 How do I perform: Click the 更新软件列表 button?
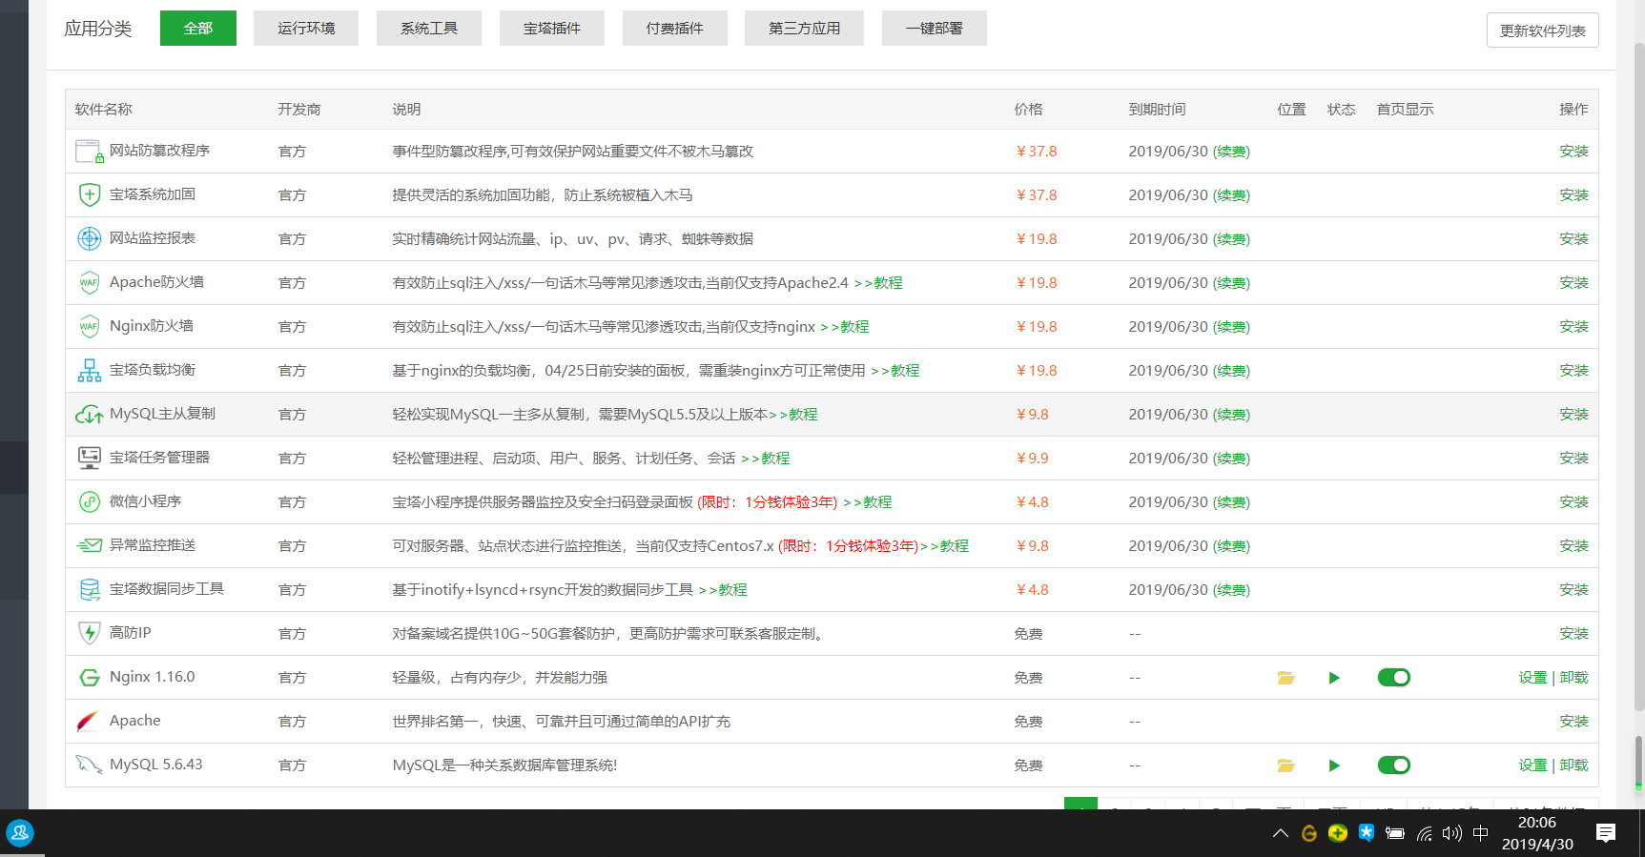coord(1543,31)
